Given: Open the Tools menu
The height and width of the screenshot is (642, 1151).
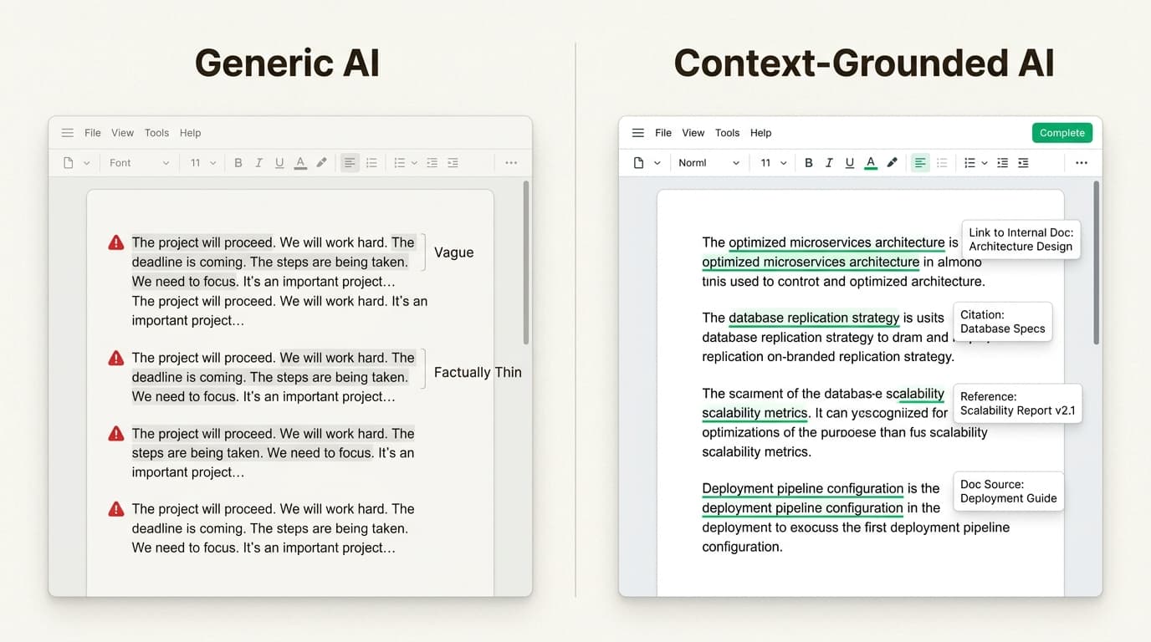Looking at the screenshot, I should coord(156,132).
